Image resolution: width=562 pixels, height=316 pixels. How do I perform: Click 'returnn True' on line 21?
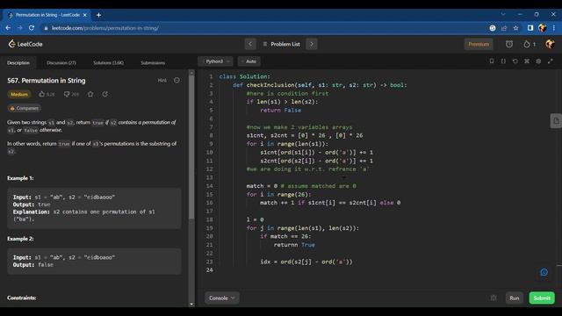pyautogui.click(x=294, y=245)
